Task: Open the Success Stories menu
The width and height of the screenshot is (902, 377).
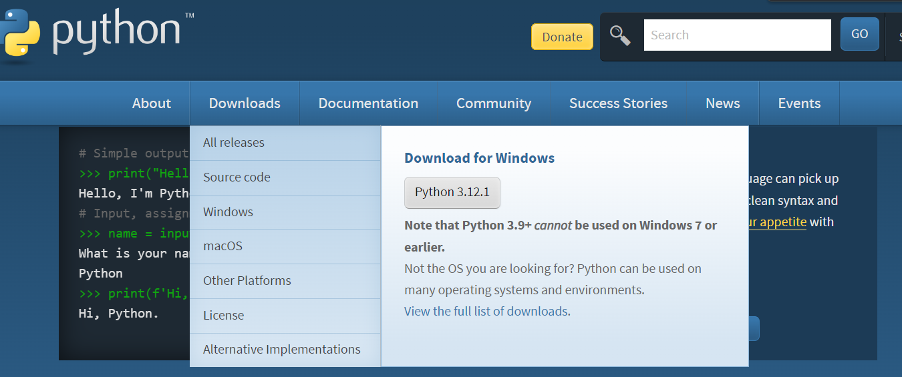Action: click(x=618, y=103)
